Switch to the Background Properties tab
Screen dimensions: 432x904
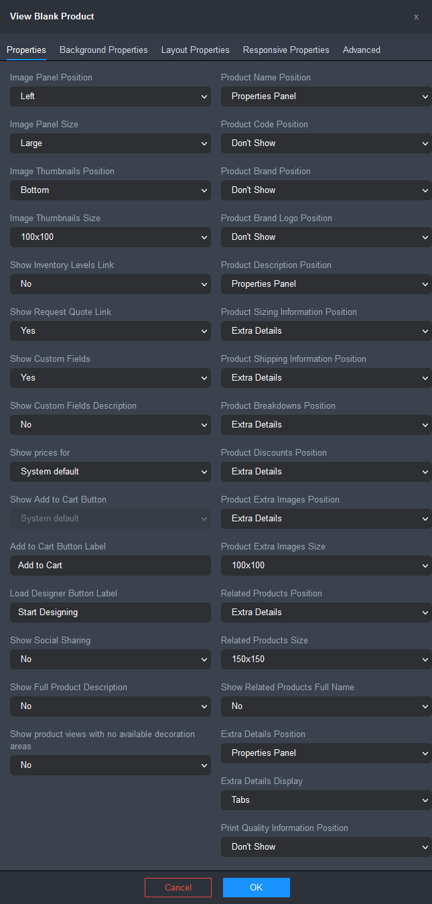pyautogui.click(x=104, y=50)
